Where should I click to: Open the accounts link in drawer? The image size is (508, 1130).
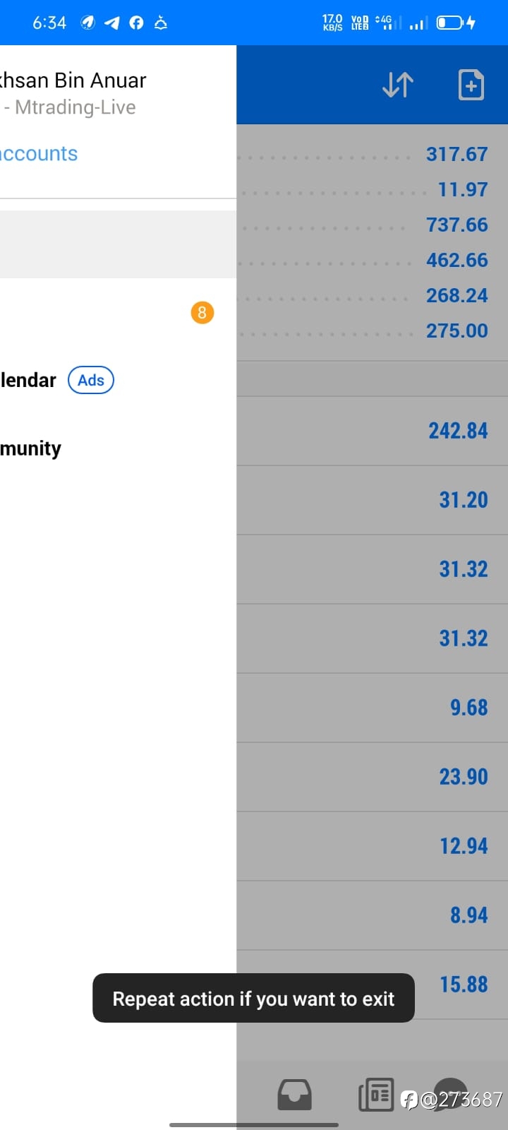click(x=39, y=153)
